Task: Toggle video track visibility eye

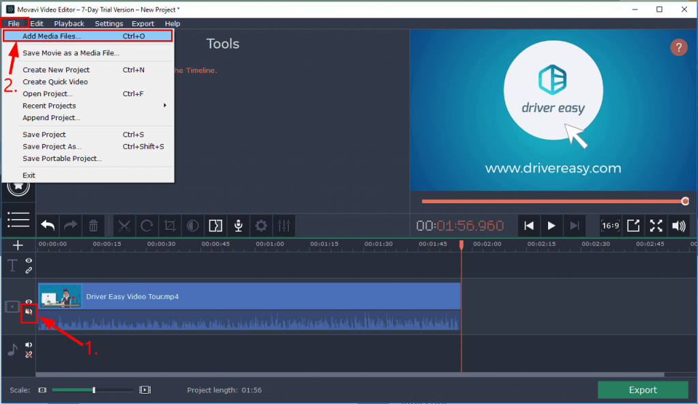Action: pos(29,302)
